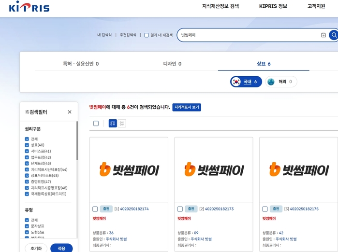Click 추천검색식 link
Viewport: 338px width, 252px height.
point(128,35)
